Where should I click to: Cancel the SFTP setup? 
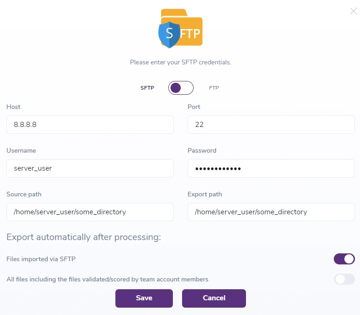click(x=214, y=298)
